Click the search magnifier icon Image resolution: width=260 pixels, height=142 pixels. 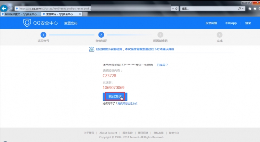point(240,8)
